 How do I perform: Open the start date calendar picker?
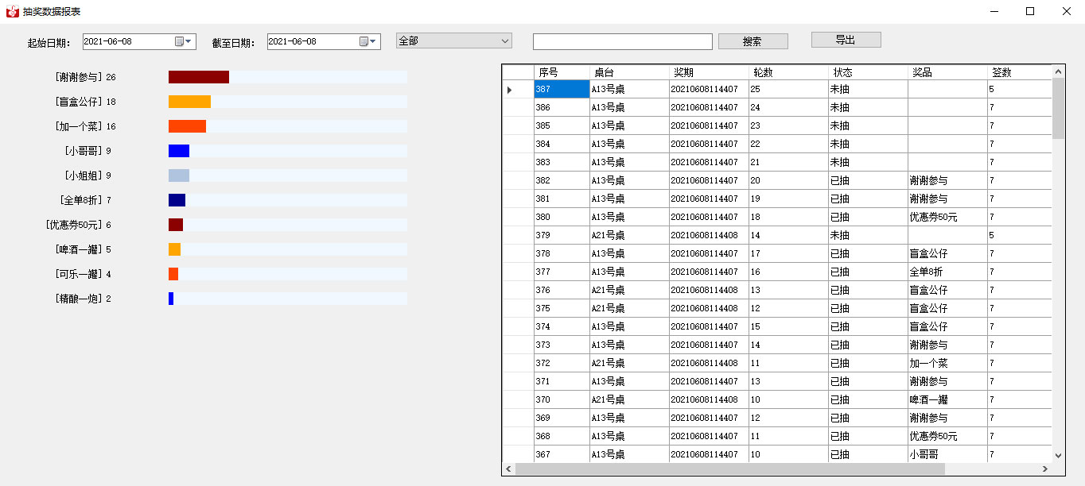[184, 41]
